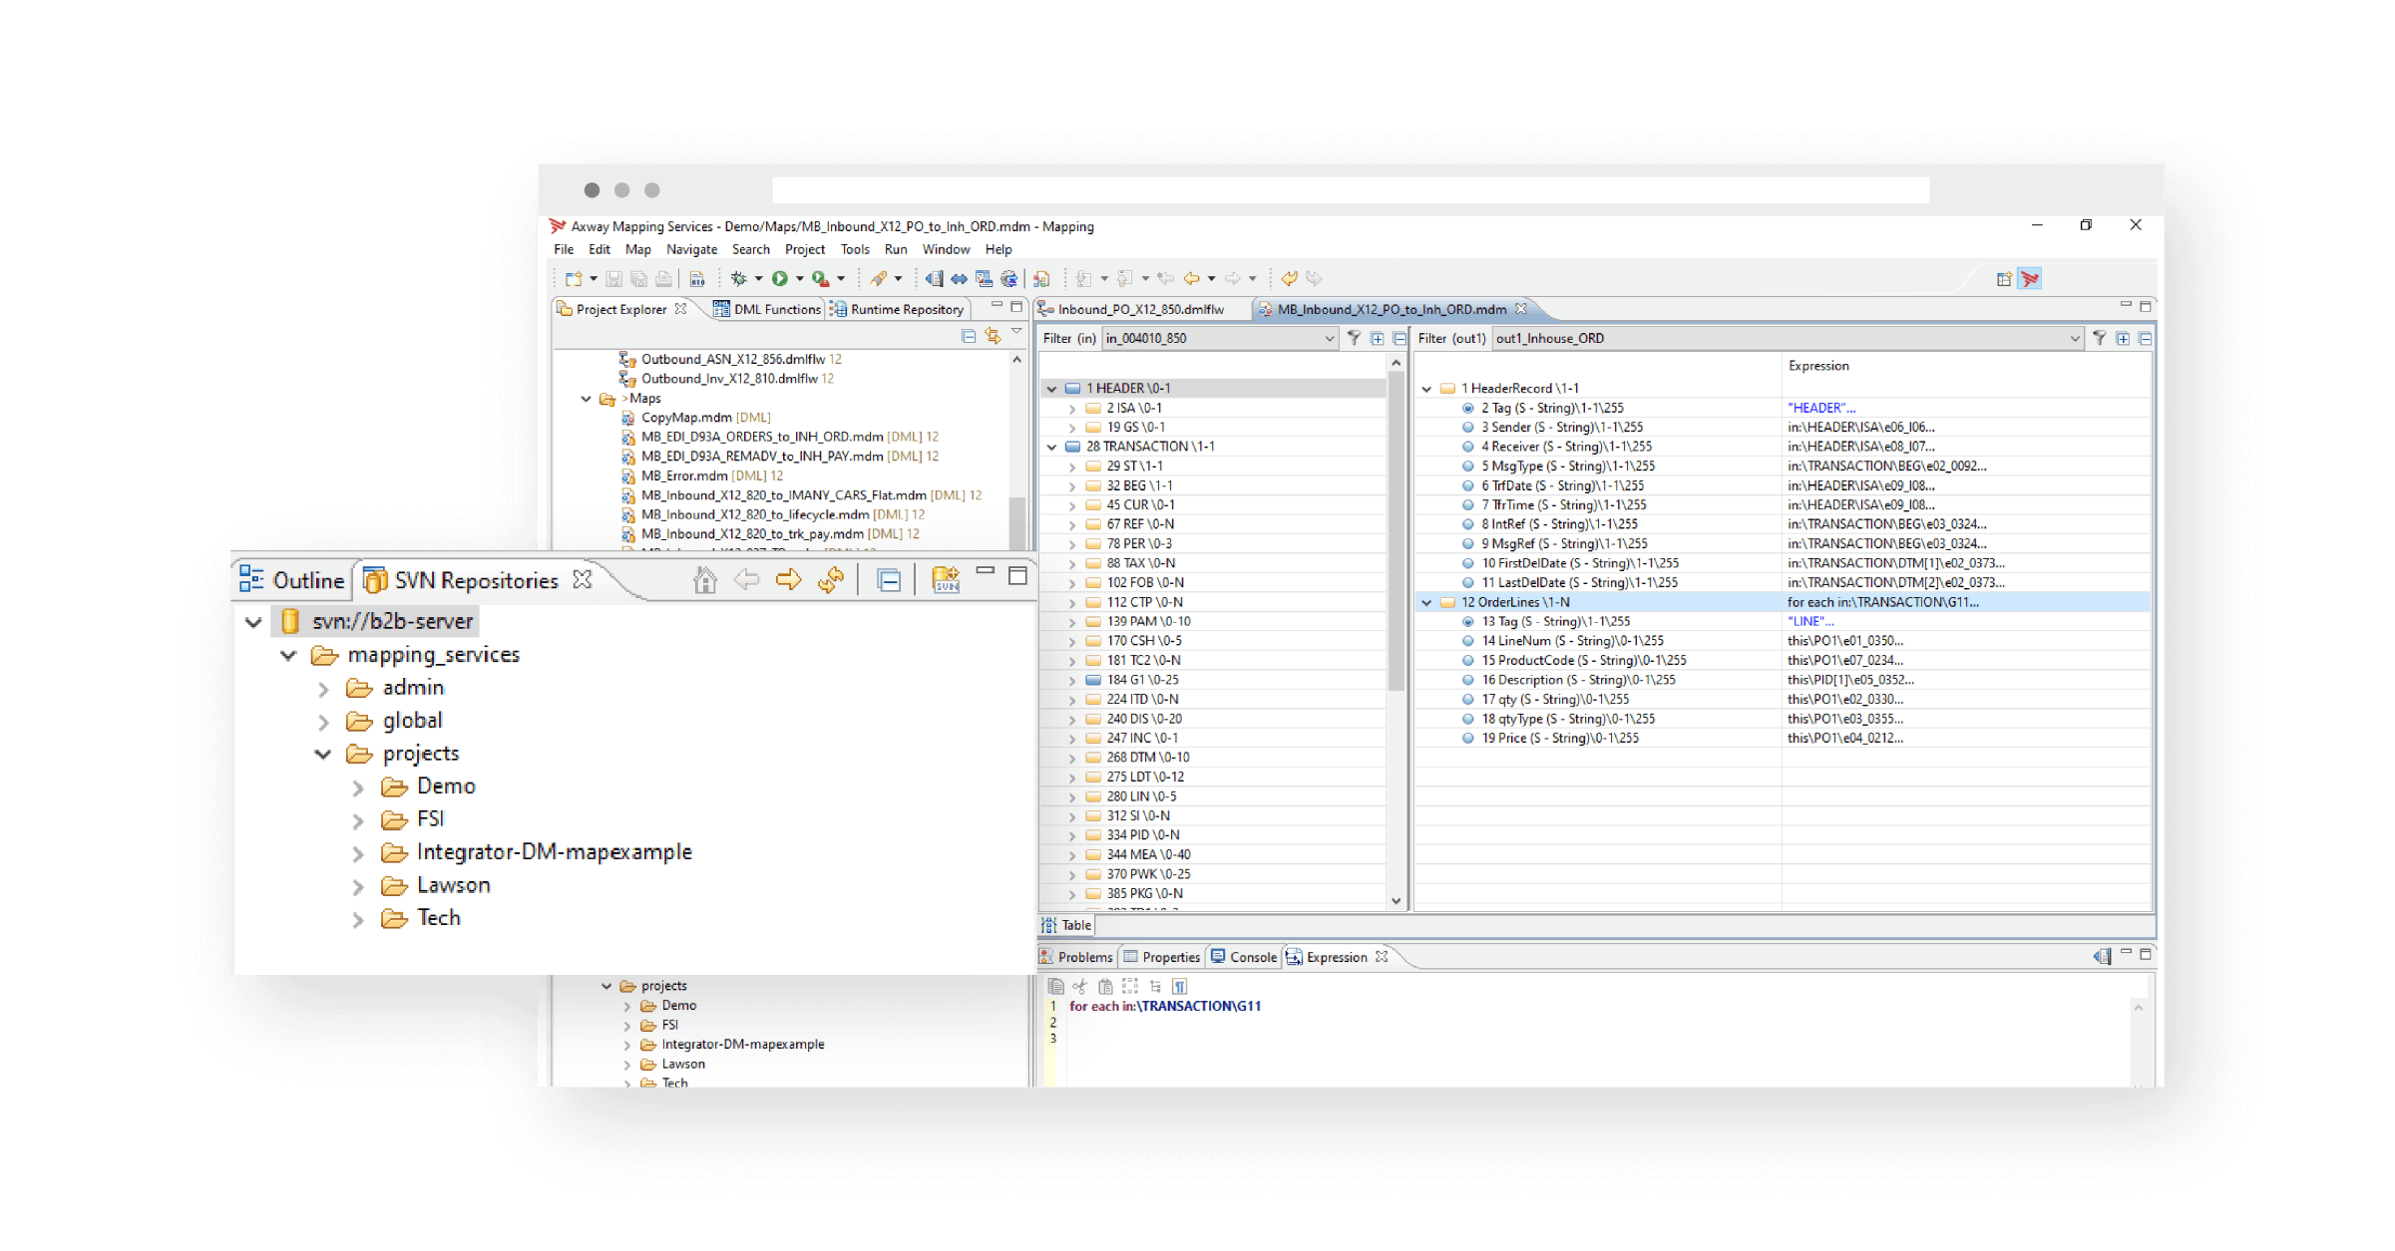Open the Save icon on the toolbar

[614, 278]
